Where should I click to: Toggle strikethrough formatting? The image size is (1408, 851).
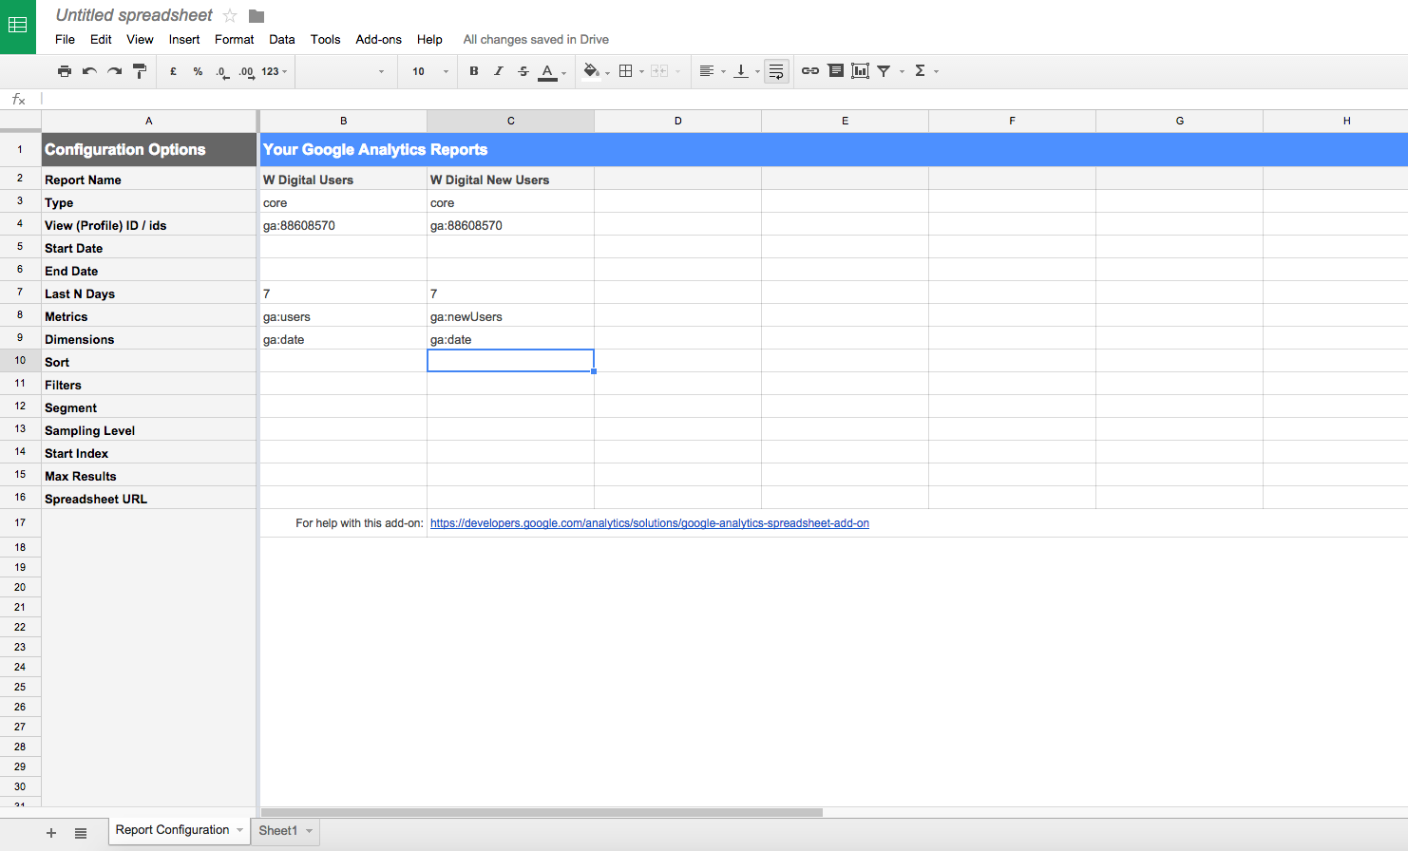pos(523,71)
